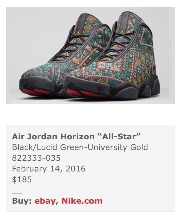Image resolution: width=181 pixels, height=218 pixels.
Task: Click the short divider line above Buy
Action: 17,193
